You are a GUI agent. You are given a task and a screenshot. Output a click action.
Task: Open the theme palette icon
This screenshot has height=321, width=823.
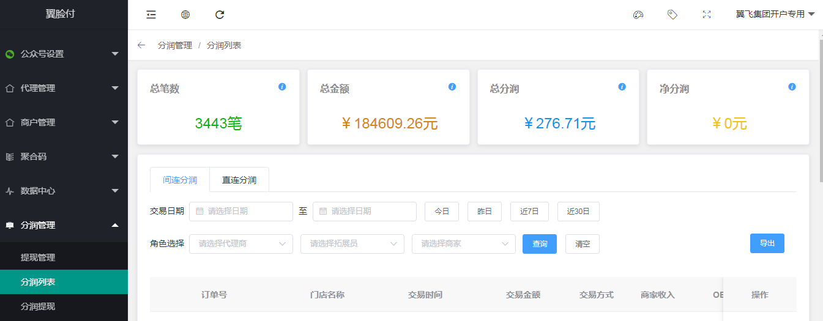tap(638, 15)
